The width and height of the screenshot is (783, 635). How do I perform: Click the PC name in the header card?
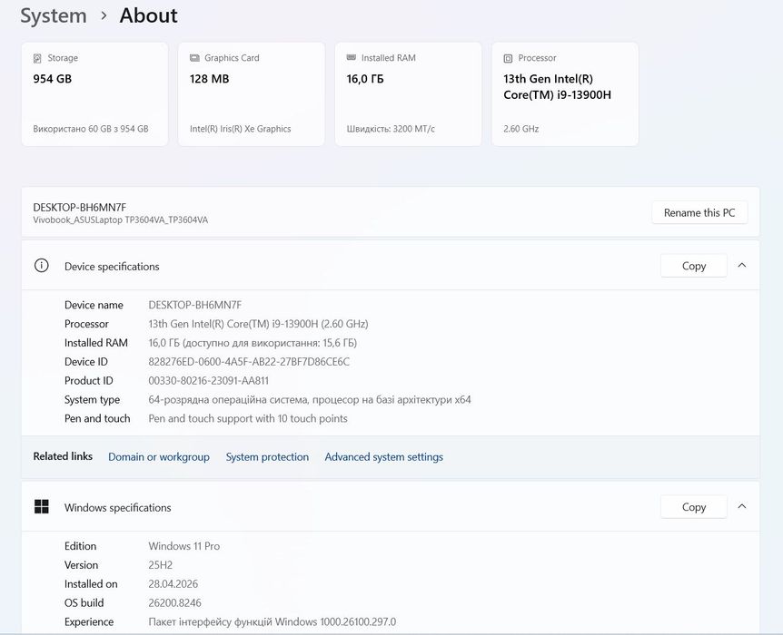tap(79, 207)
